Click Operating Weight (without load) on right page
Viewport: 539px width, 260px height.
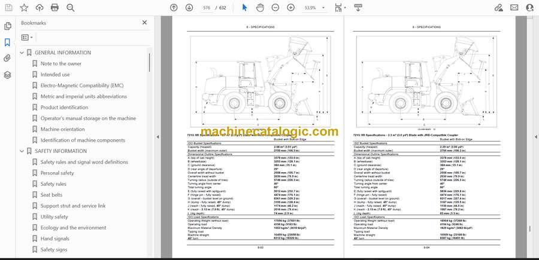pos(426,221)
